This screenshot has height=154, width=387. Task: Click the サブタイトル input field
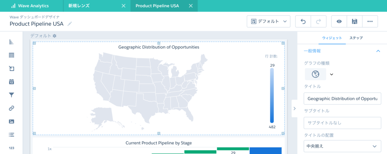(342, 123)
